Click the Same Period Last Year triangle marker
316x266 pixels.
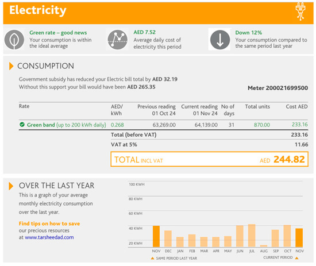(x=153, y=258)
